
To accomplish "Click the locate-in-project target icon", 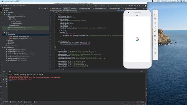I will click(39, 8).
